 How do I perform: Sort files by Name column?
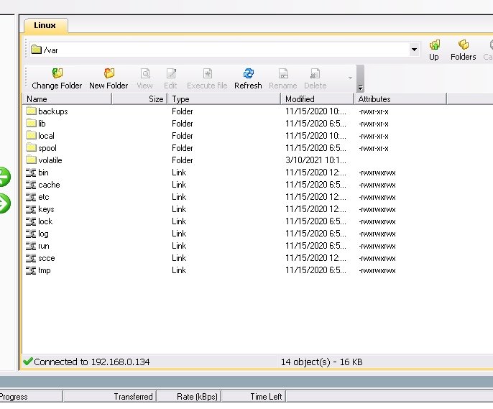pos(68,99)
